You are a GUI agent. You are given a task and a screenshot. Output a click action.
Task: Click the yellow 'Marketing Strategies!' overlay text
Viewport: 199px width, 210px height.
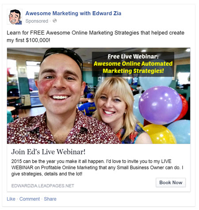[133, 71]
